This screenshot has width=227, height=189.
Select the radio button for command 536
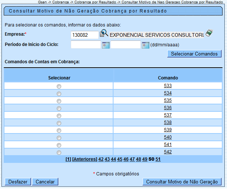pos(59,108)
